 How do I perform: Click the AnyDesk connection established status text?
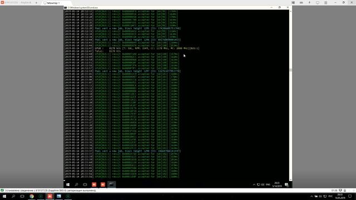(51, 191)
